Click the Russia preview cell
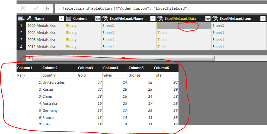This screenshot has width=267, height=134. point(59,89)
